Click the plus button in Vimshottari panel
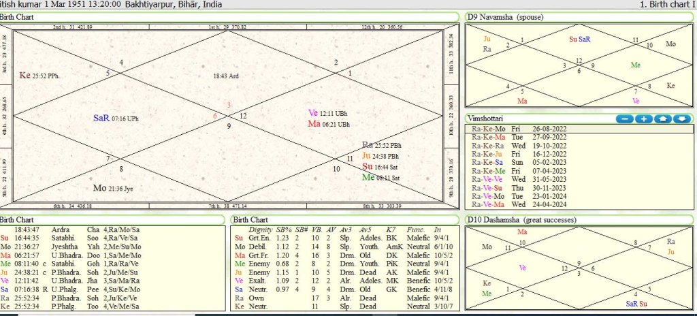 [643, 118]
